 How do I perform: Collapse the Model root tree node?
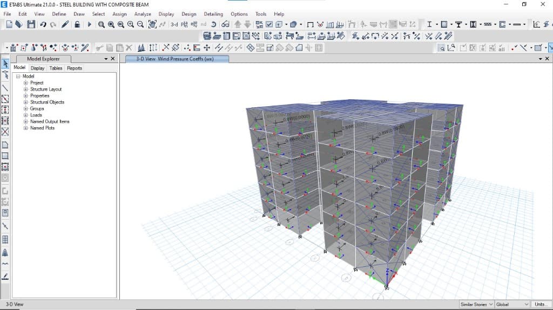click(x=18, y=76)
